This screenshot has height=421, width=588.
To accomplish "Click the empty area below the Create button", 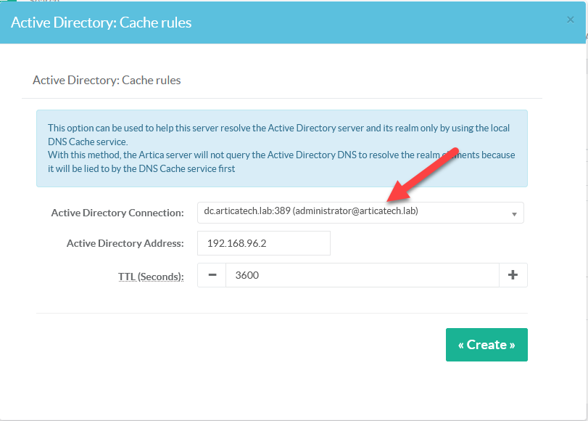I will click(x=486, y=388).
